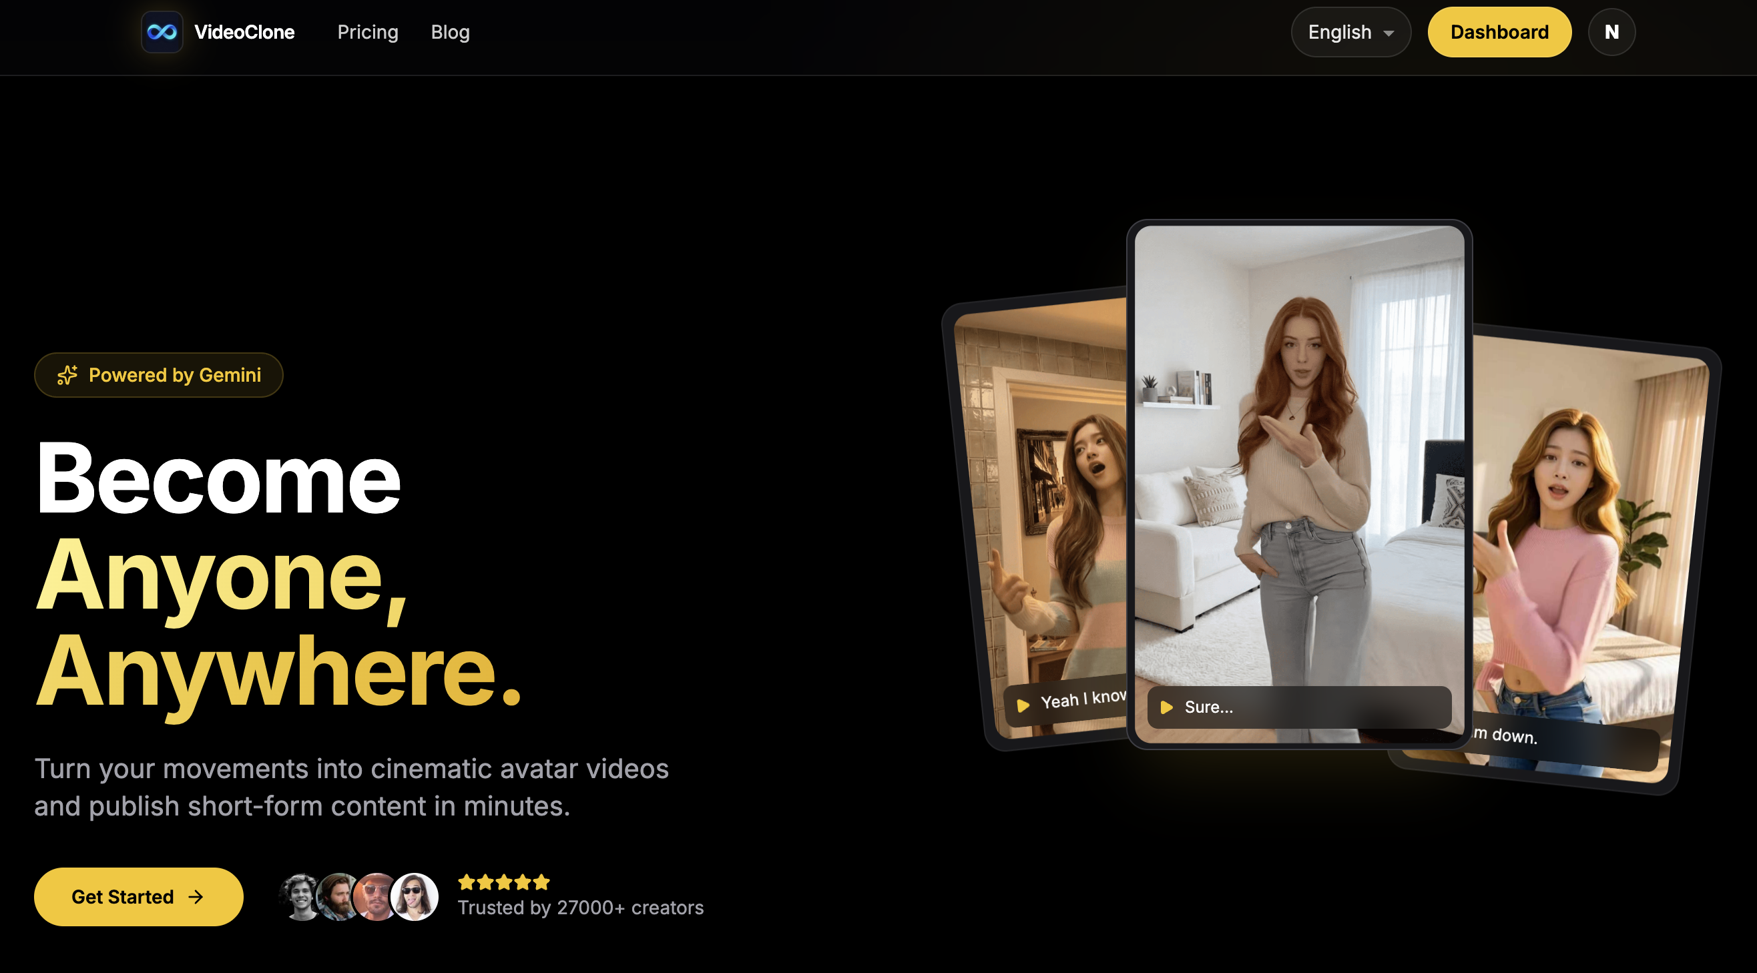
Task: Click the arrow icon inside Get Started button
Action: (196, 897)
